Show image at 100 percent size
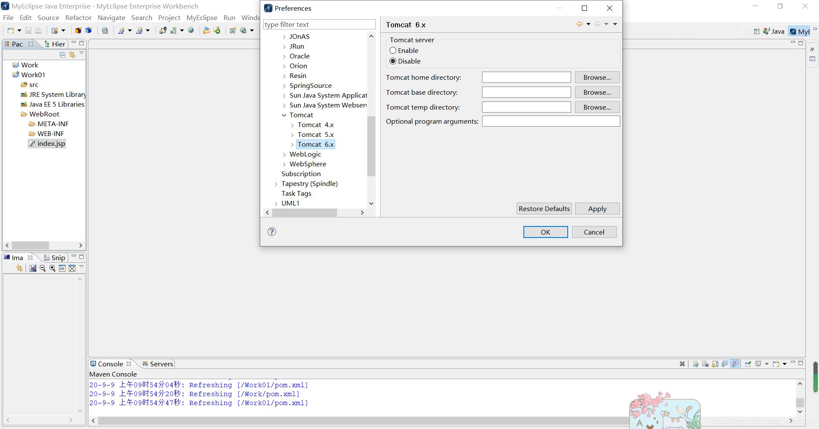This screenshot has width=819, height=429. tap(62, 268)
